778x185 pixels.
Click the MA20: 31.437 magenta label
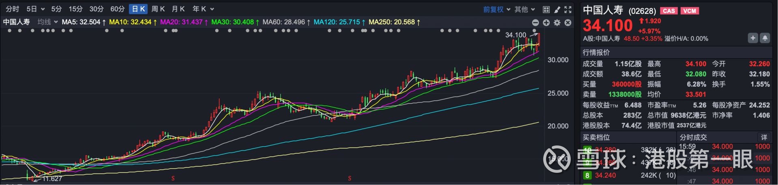point(184,22)
